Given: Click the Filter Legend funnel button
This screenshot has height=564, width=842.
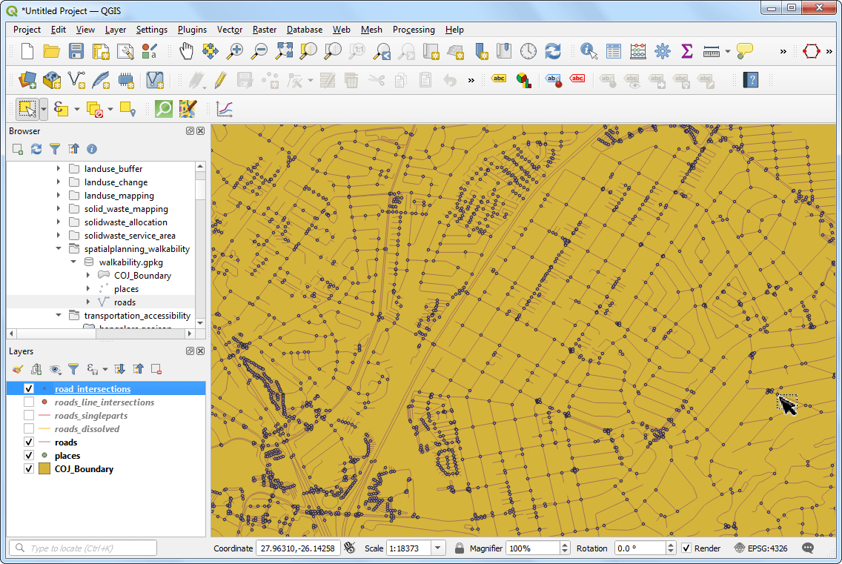Looking at the screenshot, I should (x=73, y=368).
